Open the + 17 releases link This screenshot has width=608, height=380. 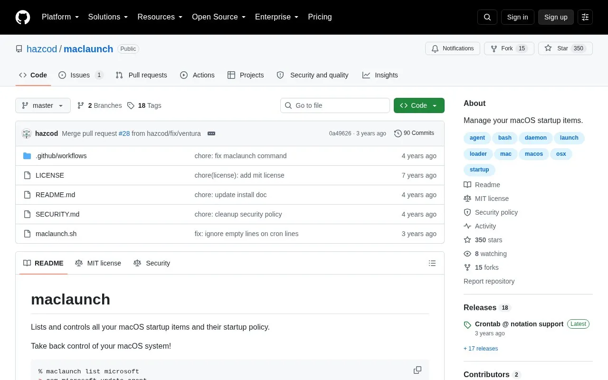pos(481,349)
